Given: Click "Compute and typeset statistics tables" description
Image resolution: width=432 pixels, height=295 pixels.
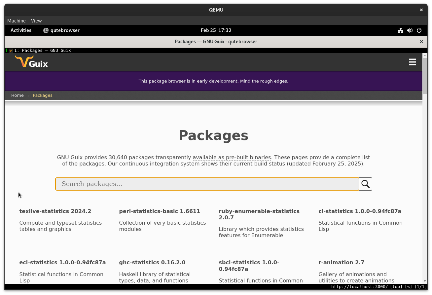Looking at the screenshot, I should click(x=60, y=226).
